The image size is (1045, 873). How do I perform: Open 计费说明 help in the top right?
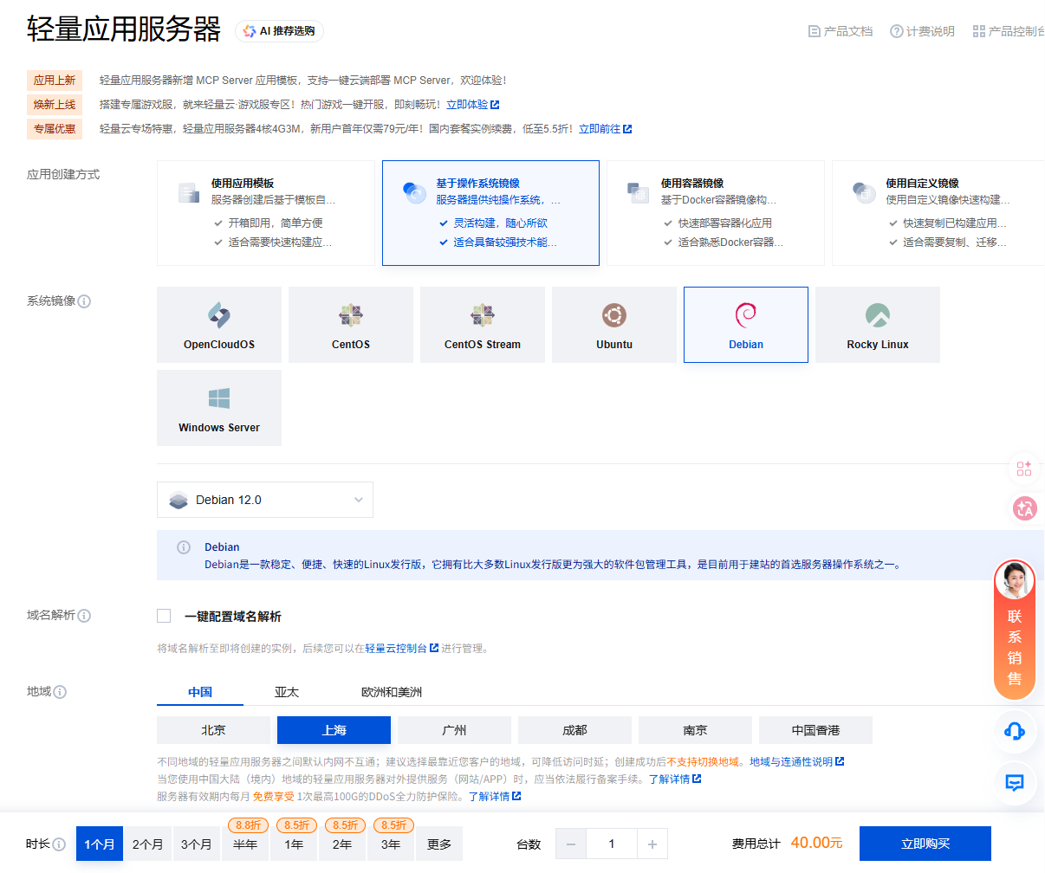[921, 30]
